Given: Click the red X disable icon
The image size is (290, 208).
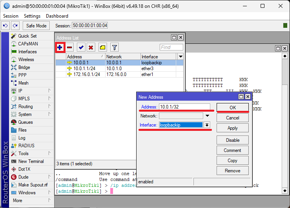Looking at the screenshot, I should pos(91,47).
